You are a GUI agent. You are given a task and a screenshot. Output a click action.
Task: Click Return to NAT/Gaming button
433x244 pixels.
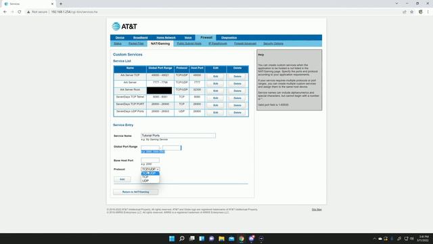pos(135,192)
